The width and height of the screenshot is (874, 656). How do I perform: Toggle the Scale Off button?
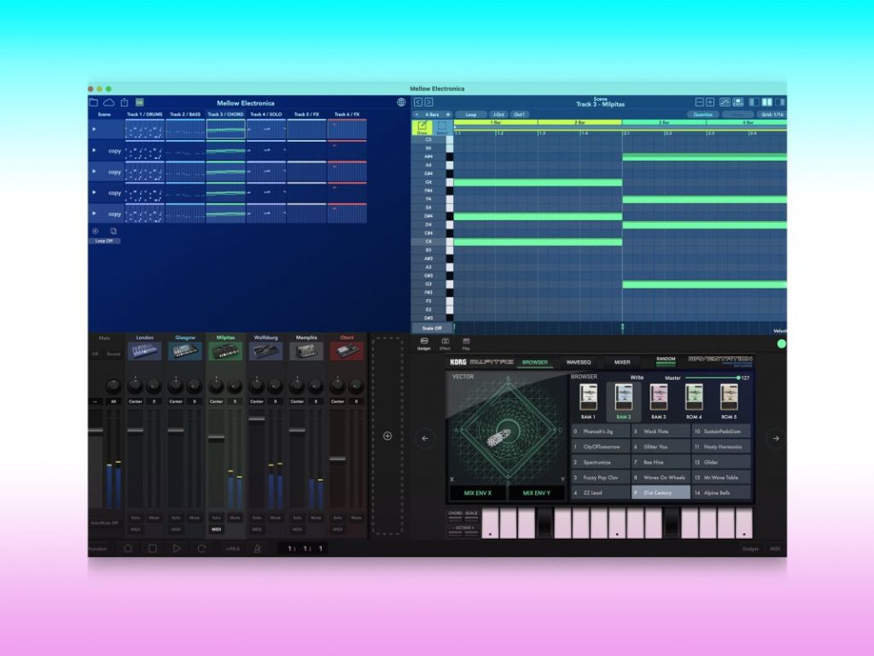(x=432, y=328)
